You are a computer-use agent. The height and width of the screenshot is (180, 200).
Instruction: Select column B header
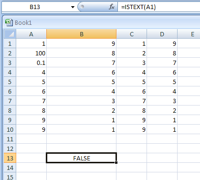click(x=82, y=34)
